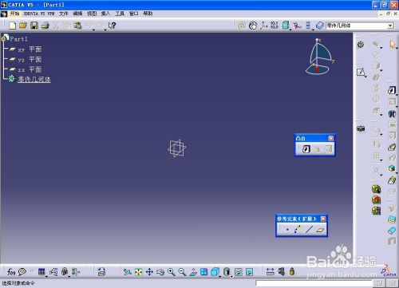Select the Rotate view tool
Screen dimensions: 399x288
pos(160,272)
